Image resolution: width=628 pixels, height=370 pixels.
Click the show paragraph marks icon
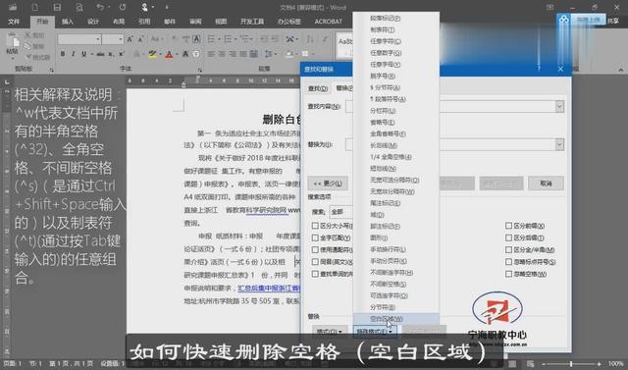pyautogui.click(x=325, y=39)
